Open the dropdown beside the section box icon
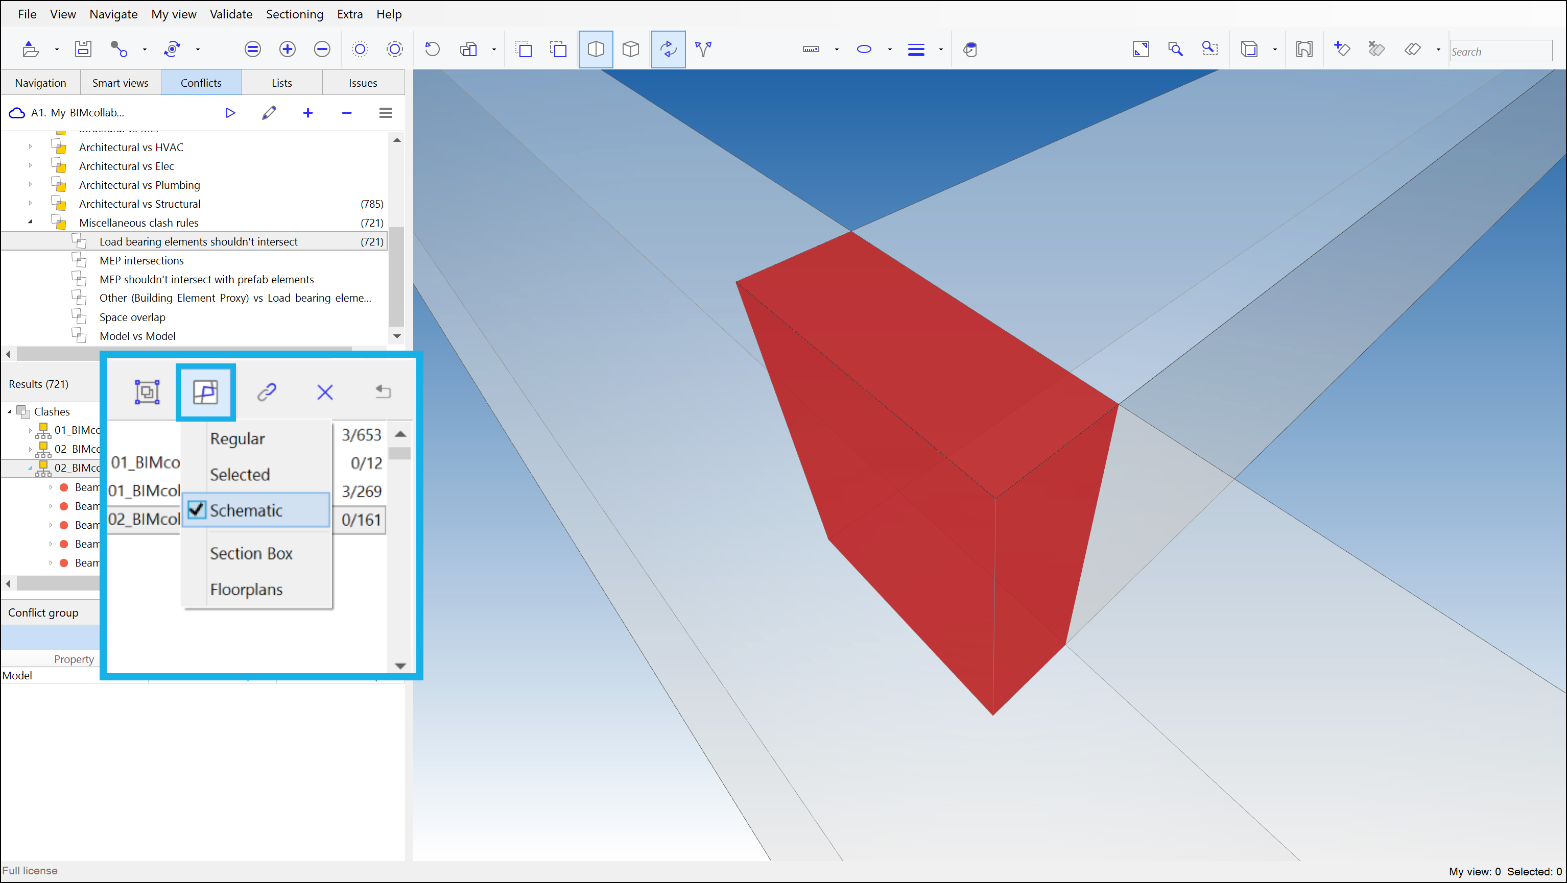The width and height of the screenshot is (1567, 883). pos(1274,50)
